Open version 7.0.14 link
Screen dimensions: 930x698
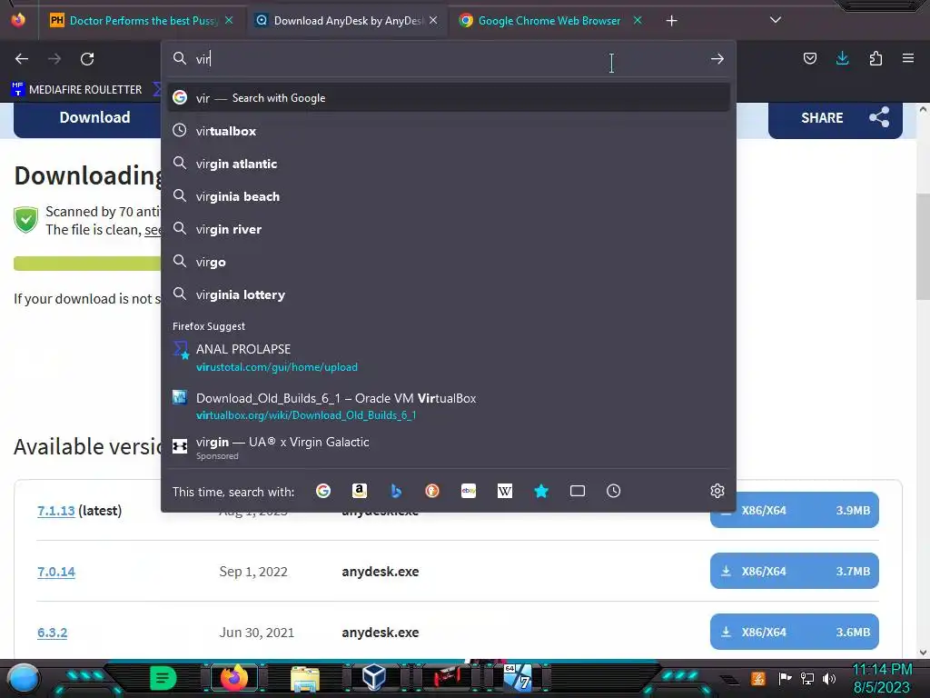[56, 572]
